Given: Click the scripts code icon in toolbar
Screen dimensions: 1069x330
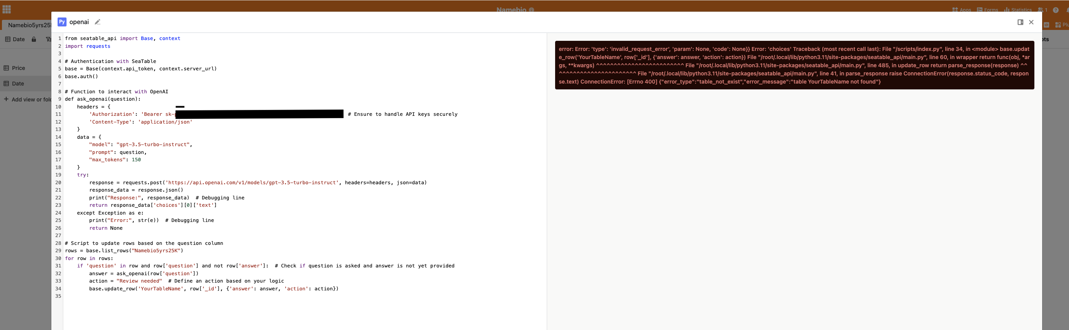Looking at the screenshot, I should point(1046,25).
